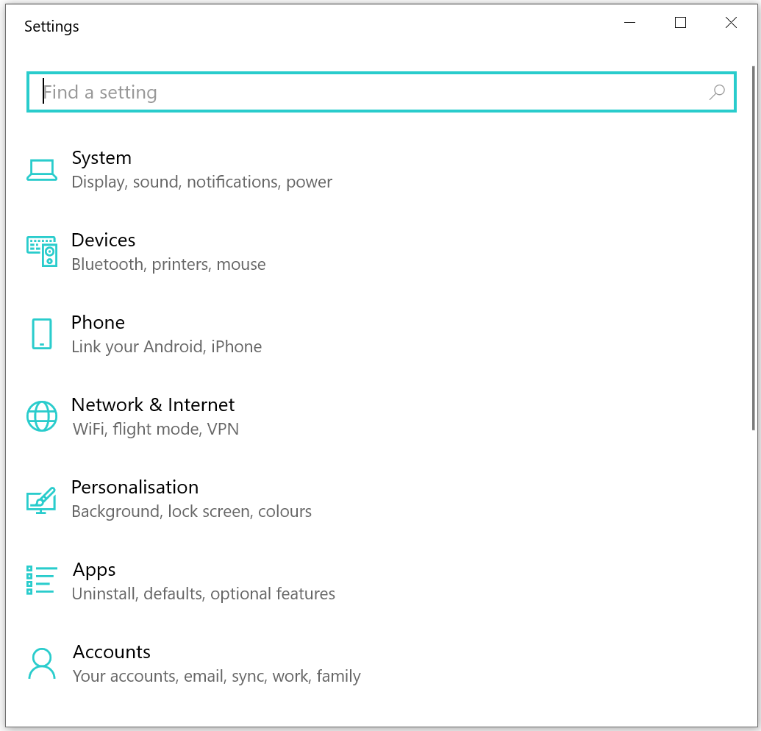Maximize the Settings window
Screen dimensions: 761x731
pos(680,23)
